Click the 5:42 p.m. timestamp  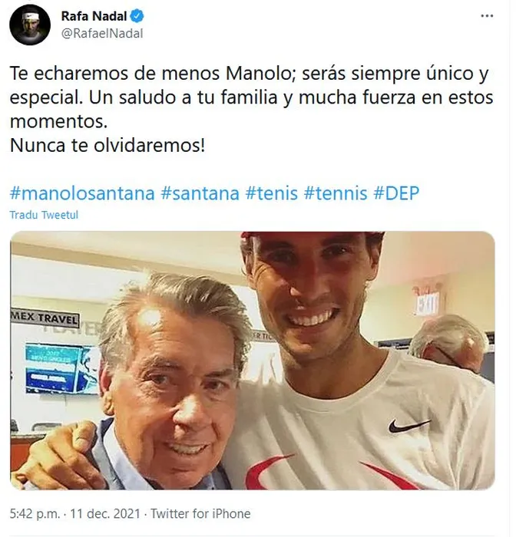coord(35,514)
